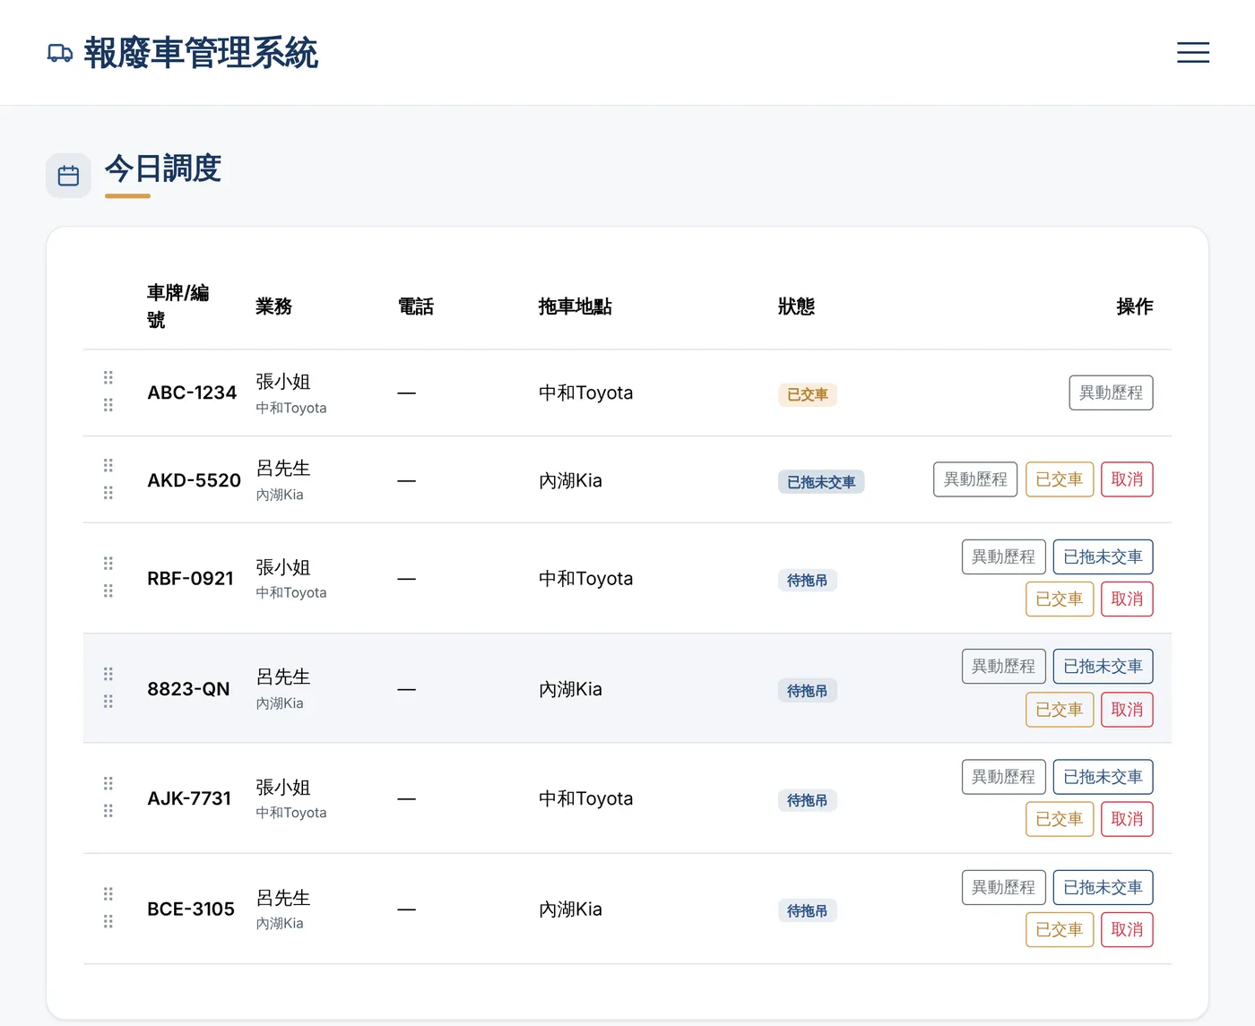Viewport: 1255px width, 1026px height.
Task: Open 異動歷程 for AKD-5520
Action: tap(975, 479)
